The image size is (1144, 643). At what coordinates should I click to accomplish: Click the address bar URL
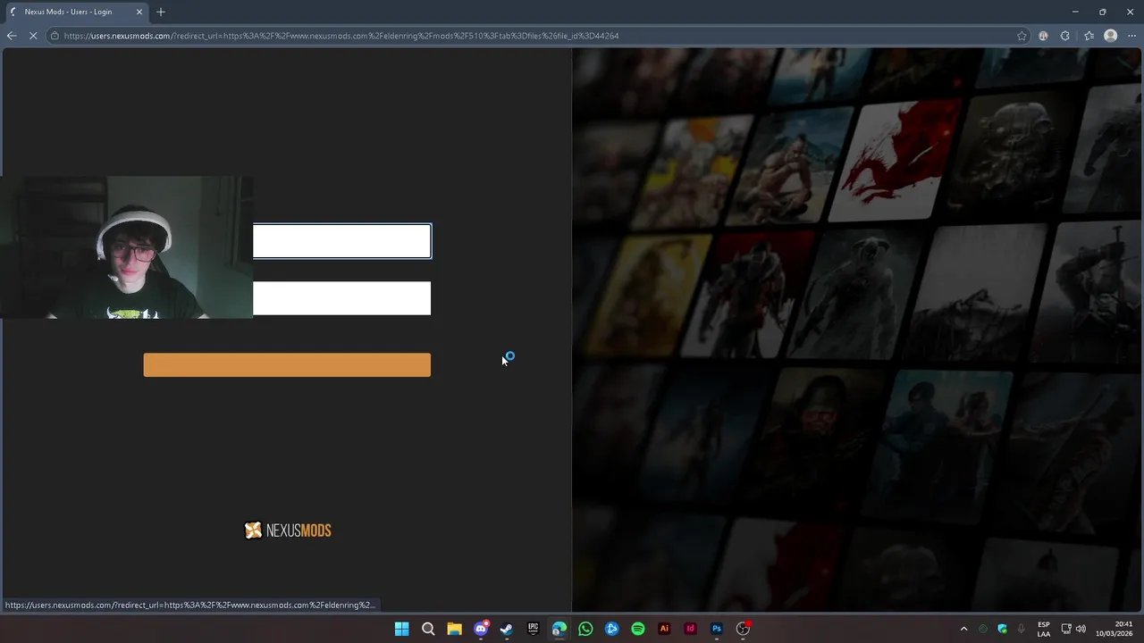pos(341,36)
